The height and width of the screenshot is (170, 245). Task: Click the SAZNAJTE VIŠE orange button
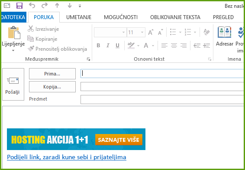click(119, 140)
